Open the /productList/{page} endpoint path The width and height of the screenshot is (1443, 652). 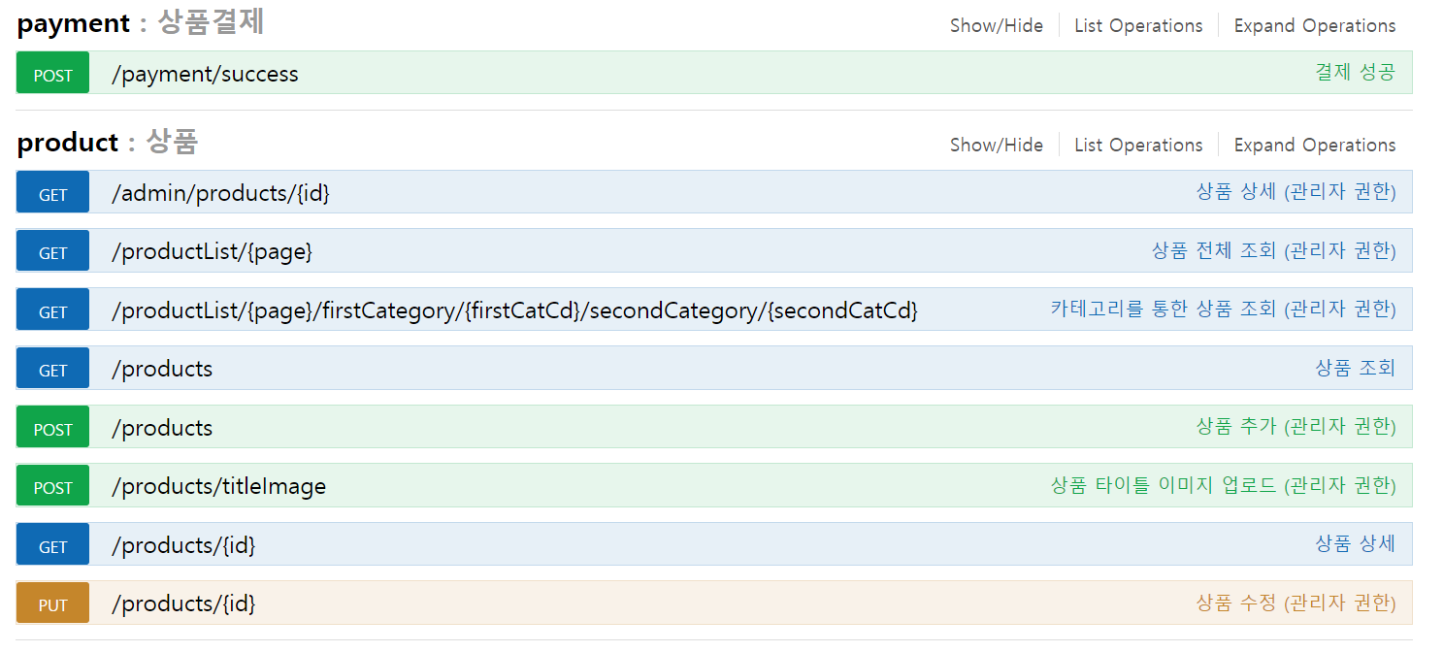(213, 252)
